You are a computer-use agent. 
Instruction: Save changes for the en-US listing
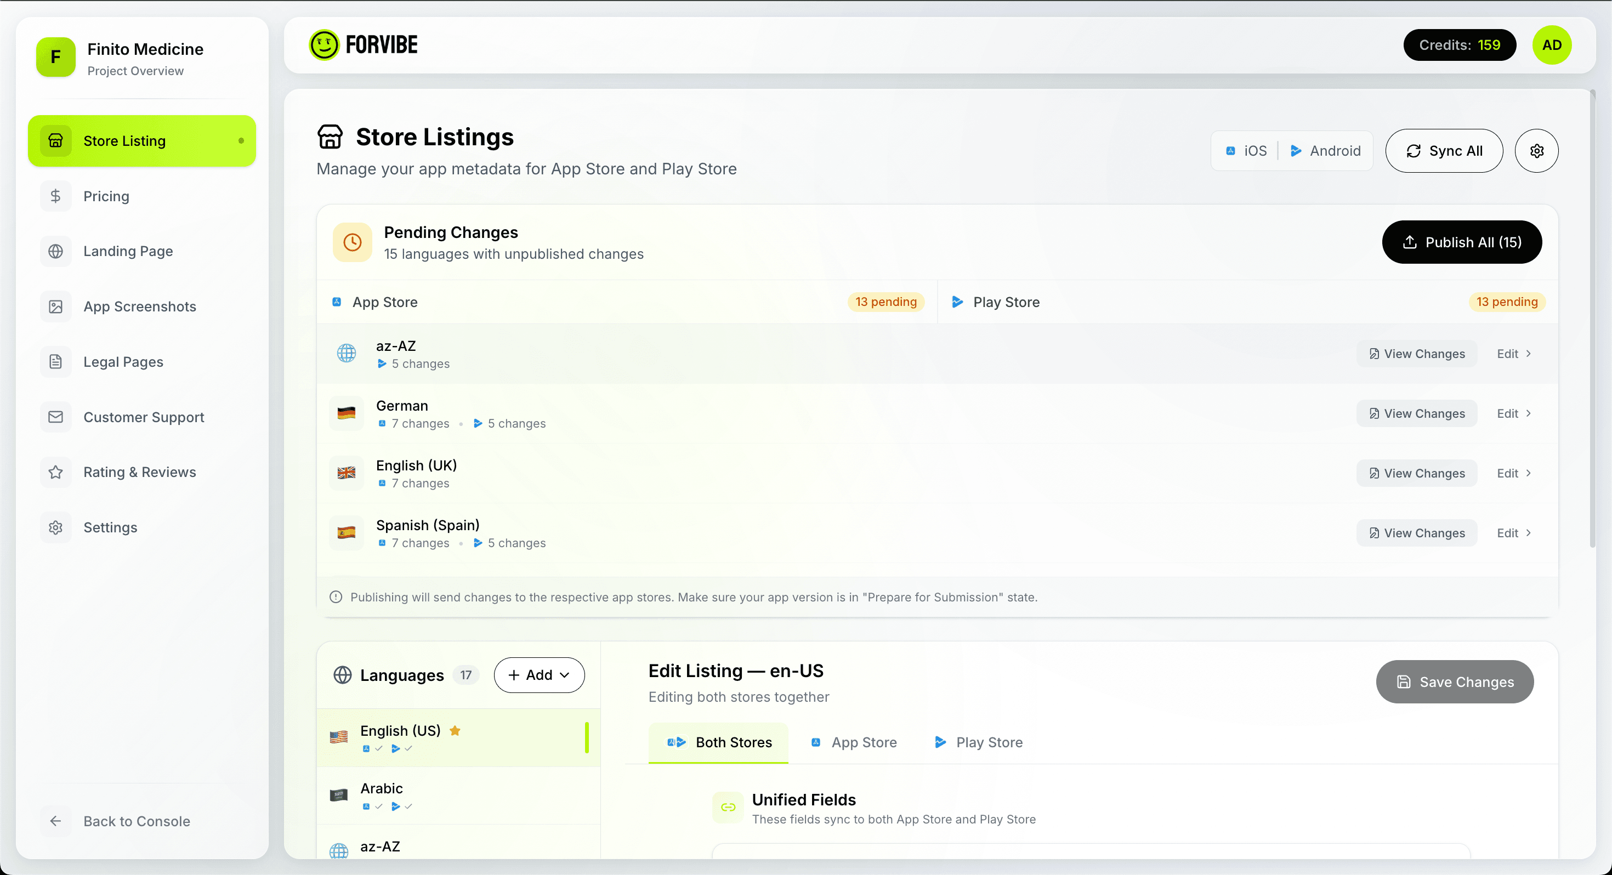click(1454, 681)
